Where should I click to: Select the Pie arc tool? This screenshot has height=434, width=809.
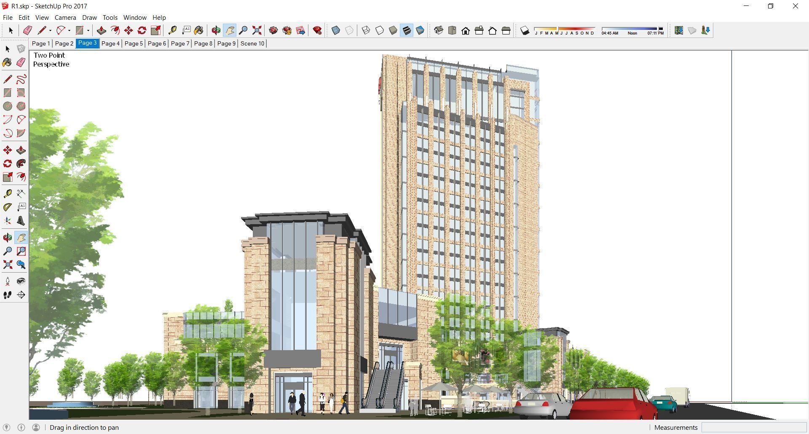click(x=21, y=133)
